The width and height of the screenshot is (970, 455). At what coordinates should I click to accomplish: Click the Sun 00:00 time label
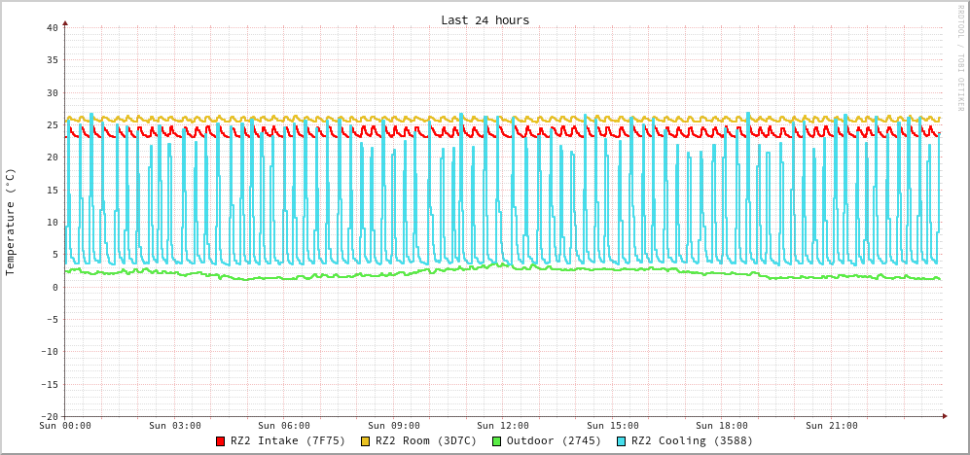pos(65,426)
